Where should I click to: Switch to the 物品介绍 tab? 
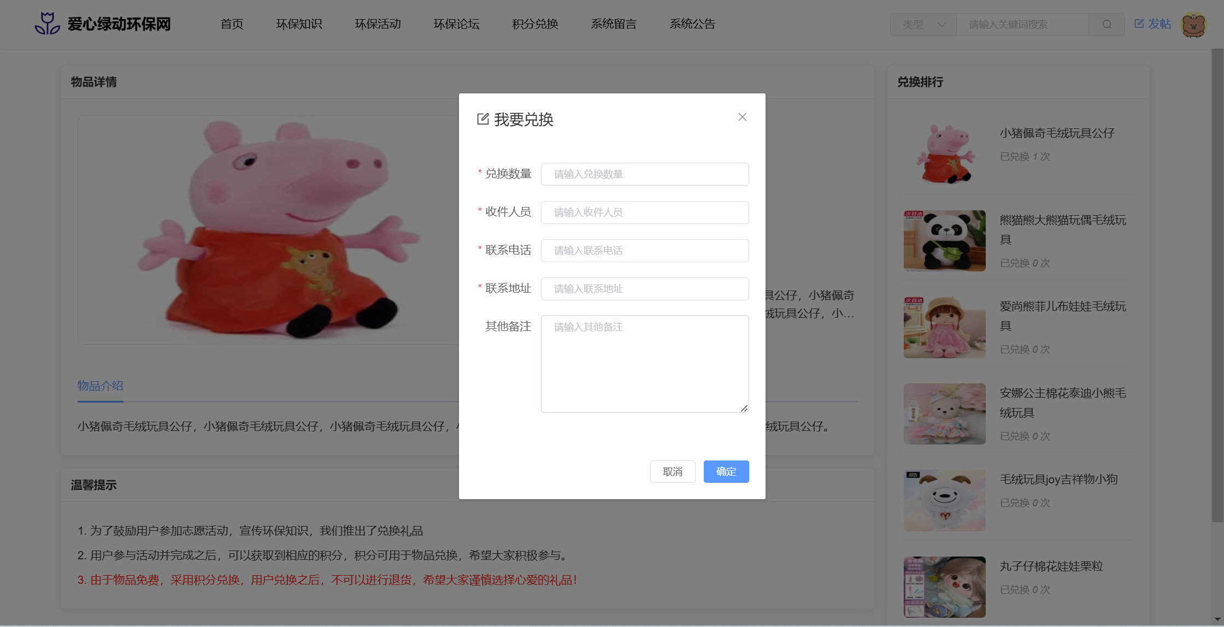[101, 386]
